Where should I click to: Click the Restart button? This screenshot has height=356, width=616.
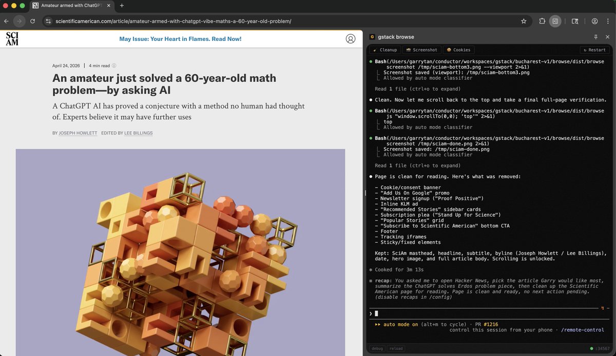594,50
